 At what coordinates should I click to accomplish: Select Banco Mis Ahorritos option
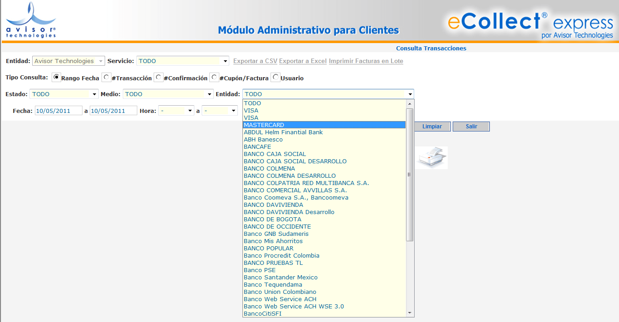tap(324, 241)
